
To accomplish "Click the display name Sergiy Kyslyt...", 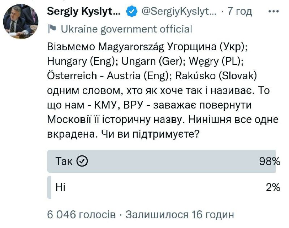I will coord(84,12).
